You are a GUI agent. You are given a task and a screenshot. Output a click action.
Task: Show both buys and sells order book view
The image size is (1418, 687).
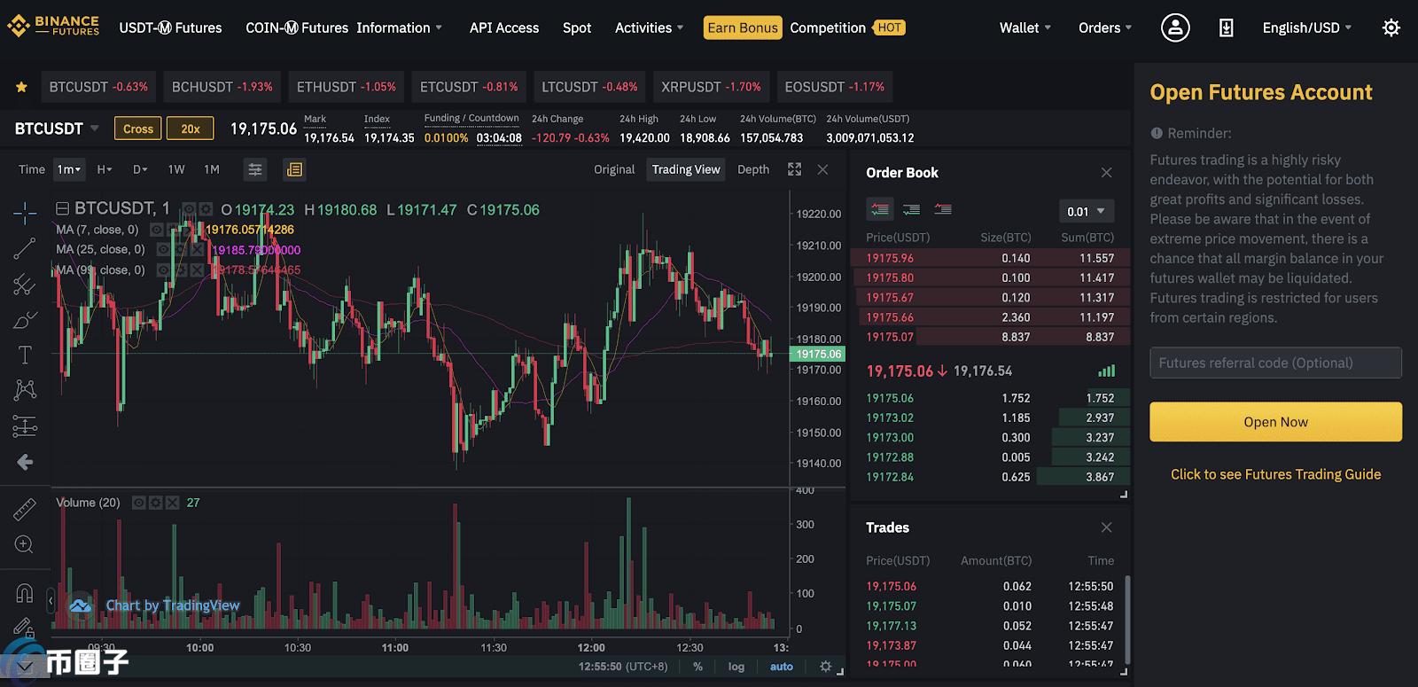click(880, 209)
